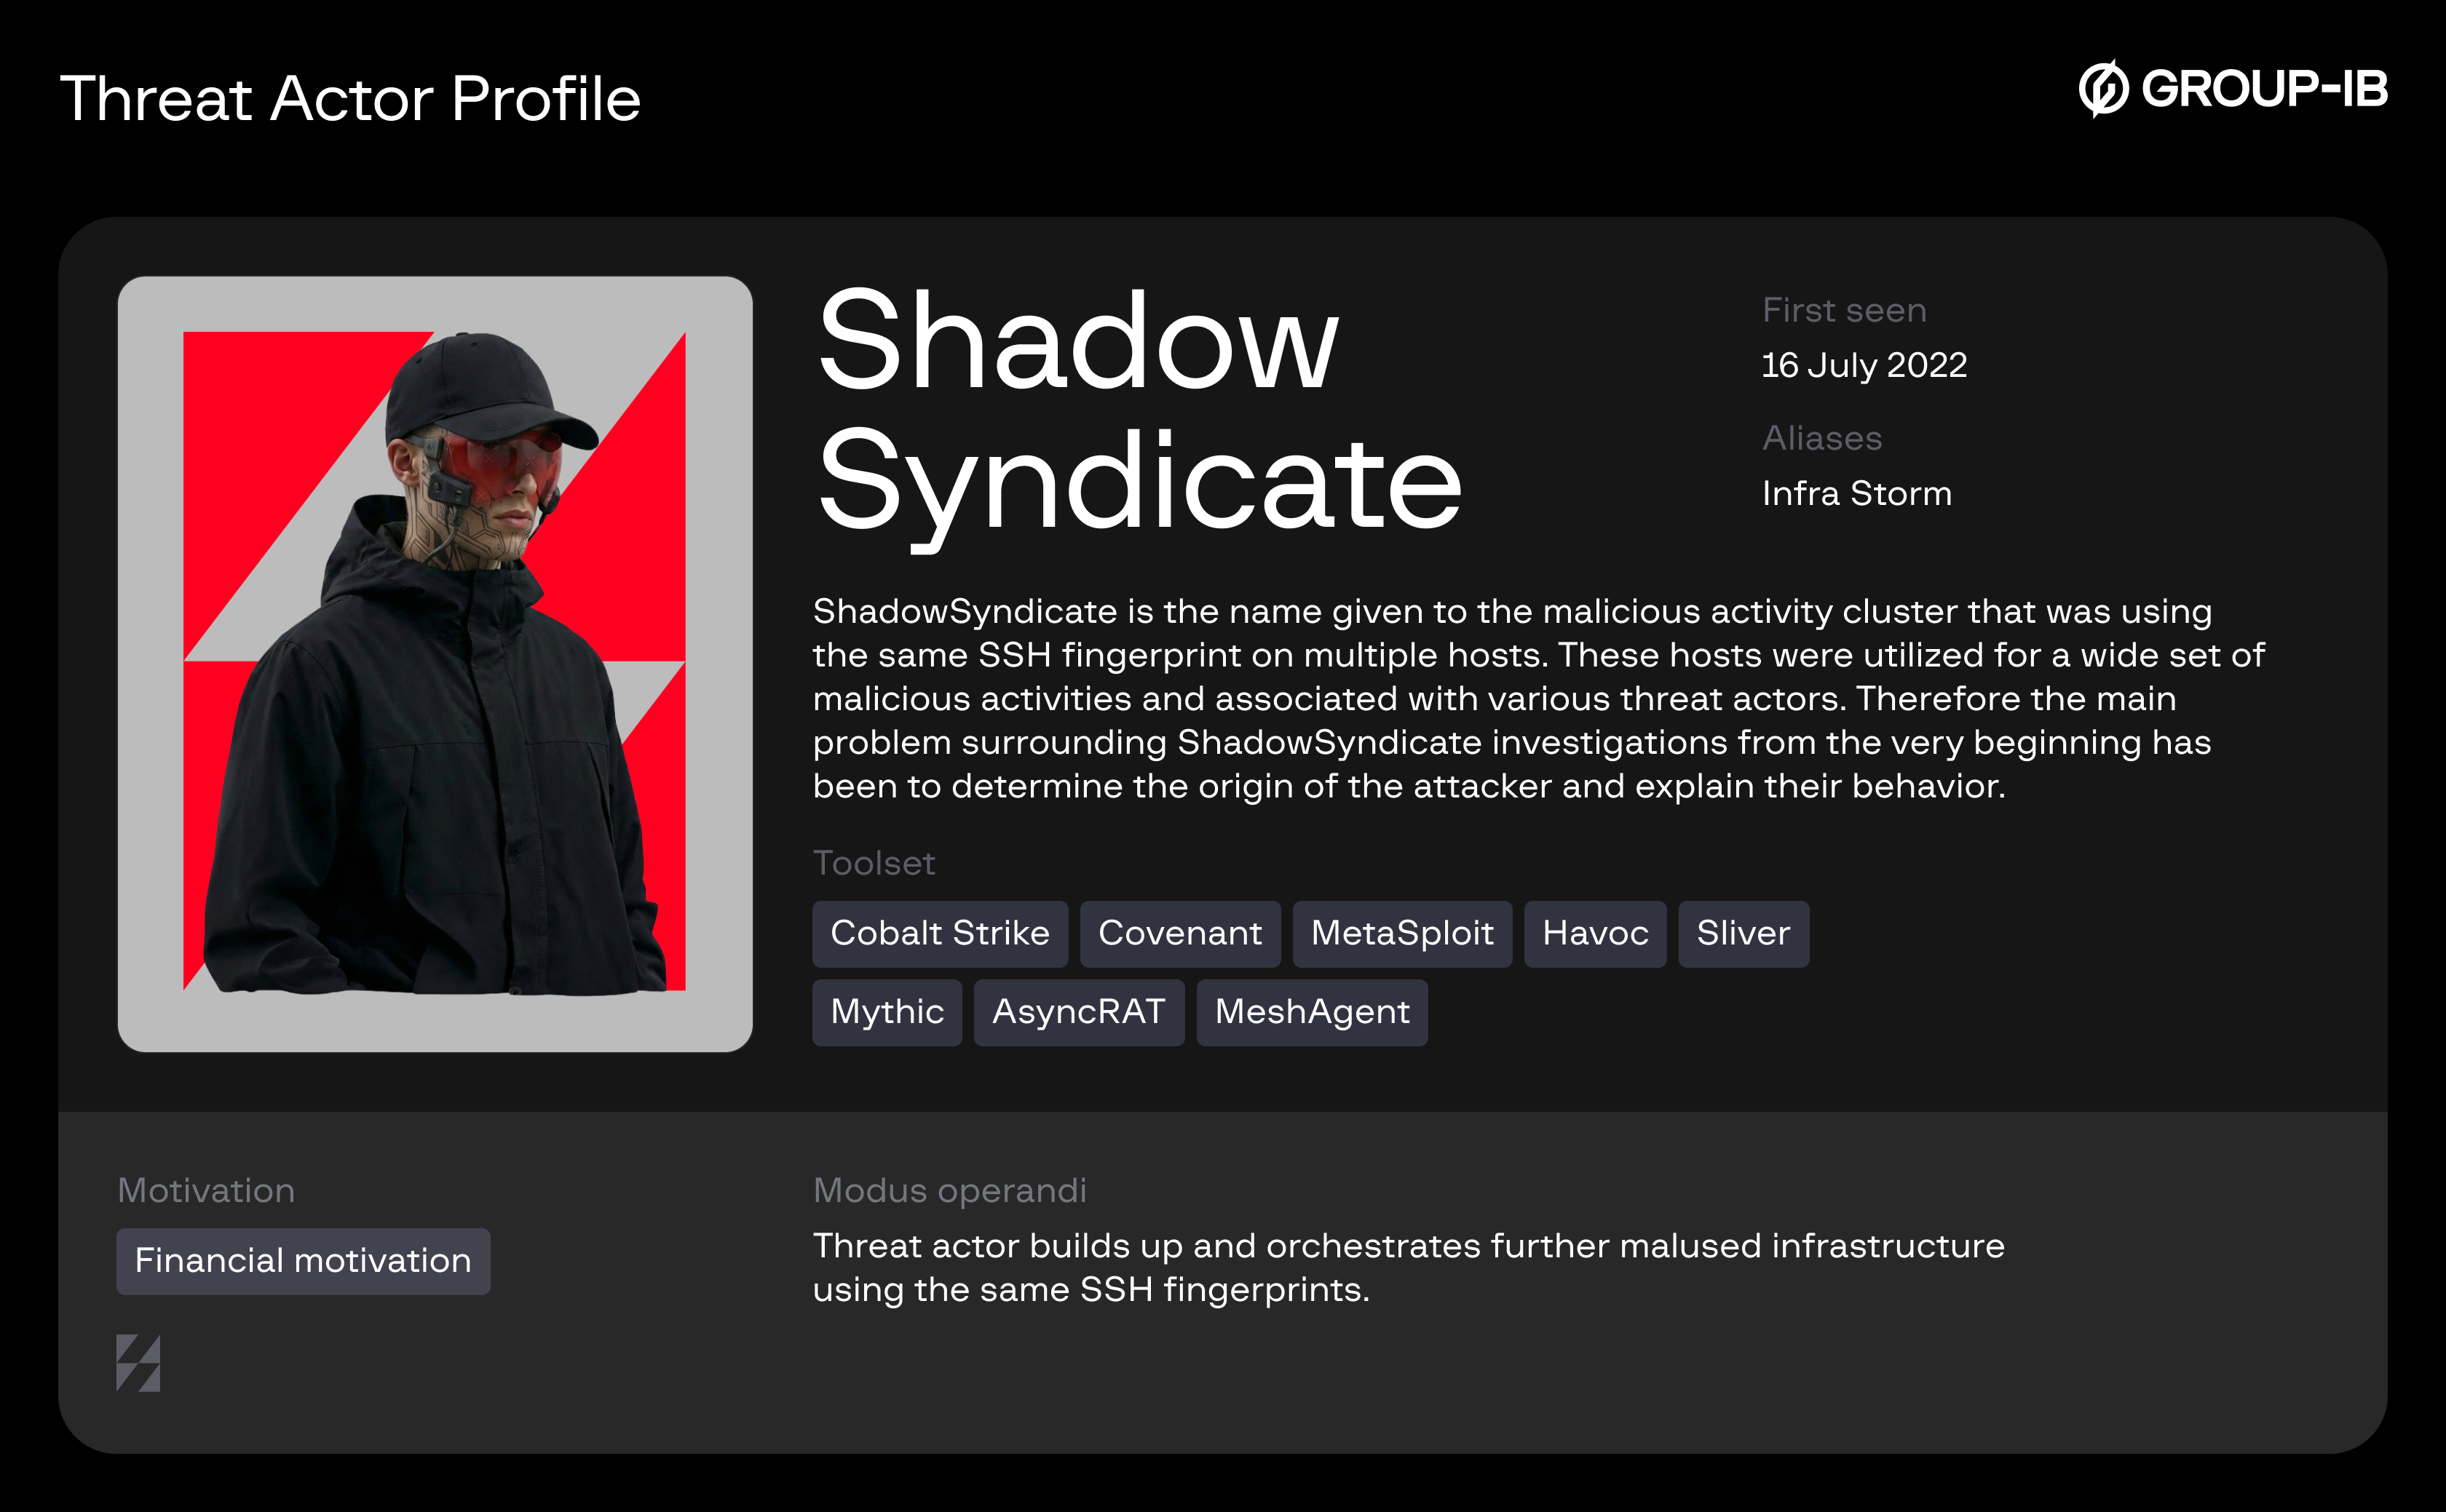Viewport: 2446px width, 1512px height.
Task: Select the Covenant tool tag
Action: (x=1179, y=933)
